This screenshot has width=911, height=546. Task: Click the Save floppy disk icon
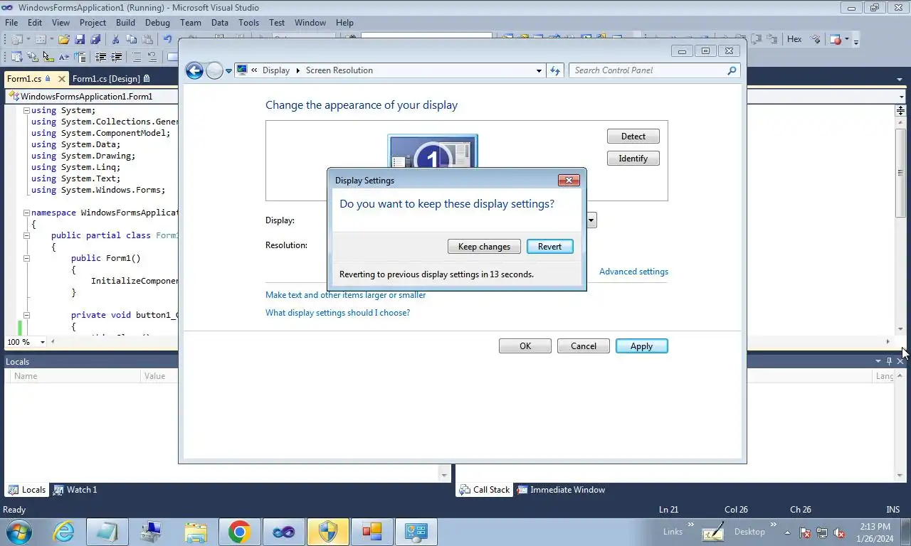tap(79, 39)
